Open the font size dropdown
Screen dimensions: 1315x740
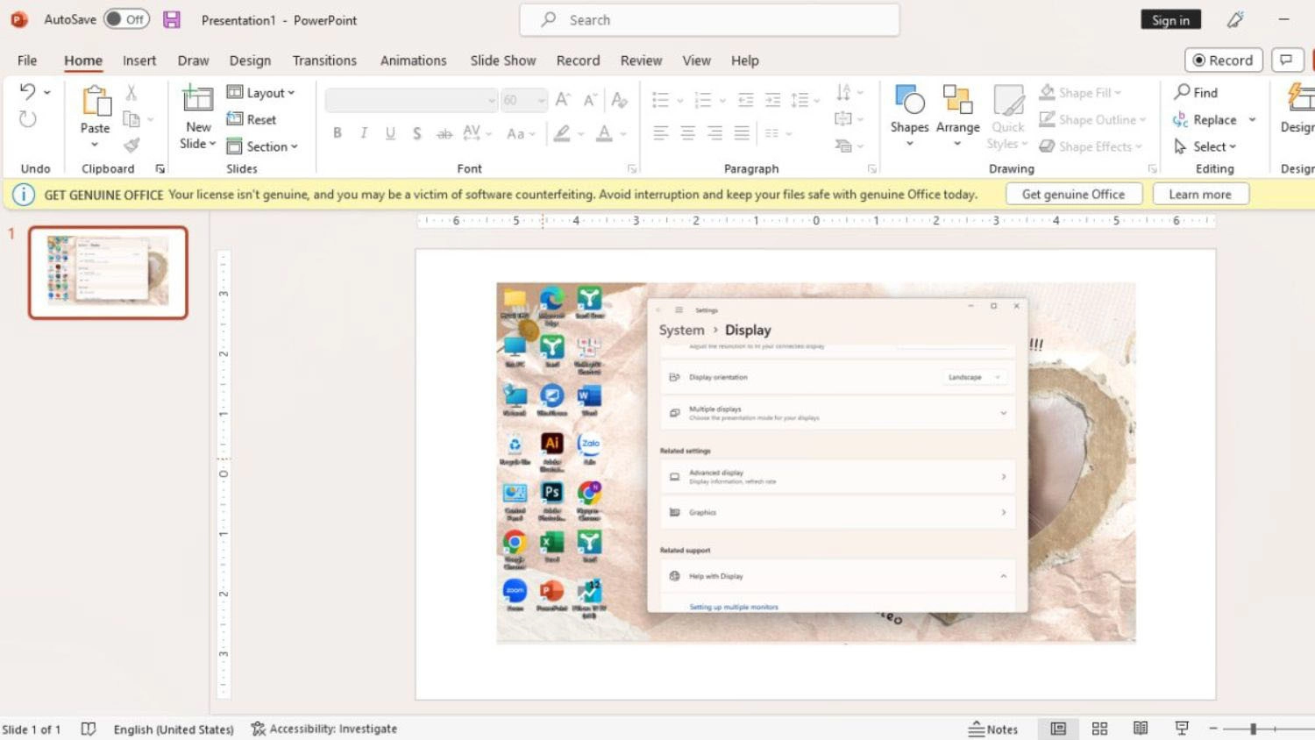click(541, 100)
